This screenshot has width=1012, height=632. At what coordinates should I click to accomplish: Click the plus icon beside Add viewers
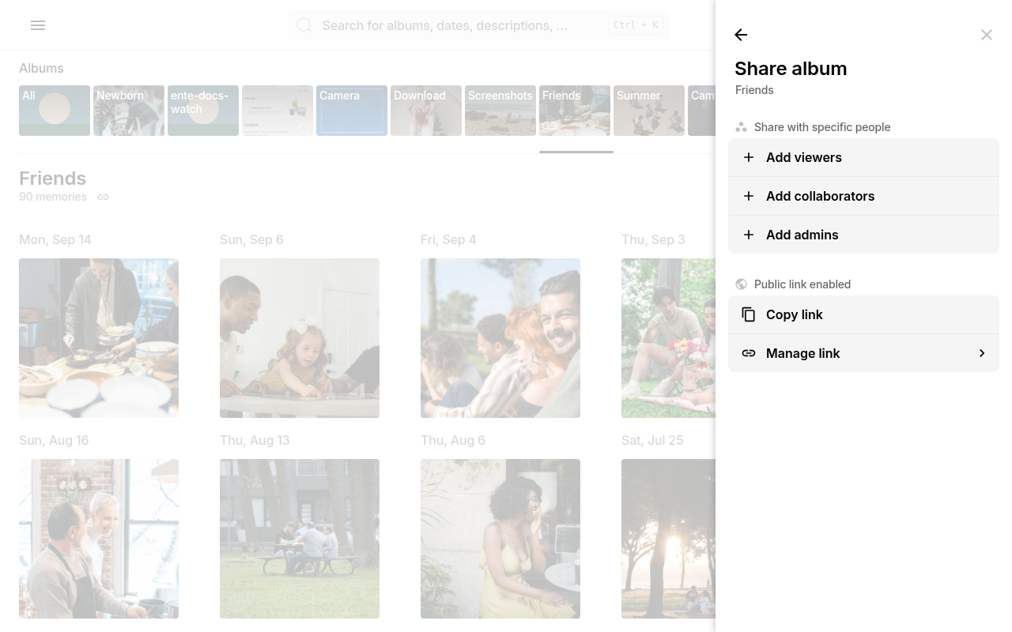coord(749,157)
